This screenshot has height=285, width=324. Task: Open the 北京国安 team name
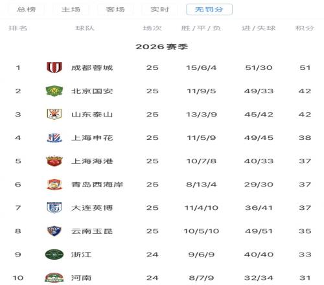[x=92, y=91]
